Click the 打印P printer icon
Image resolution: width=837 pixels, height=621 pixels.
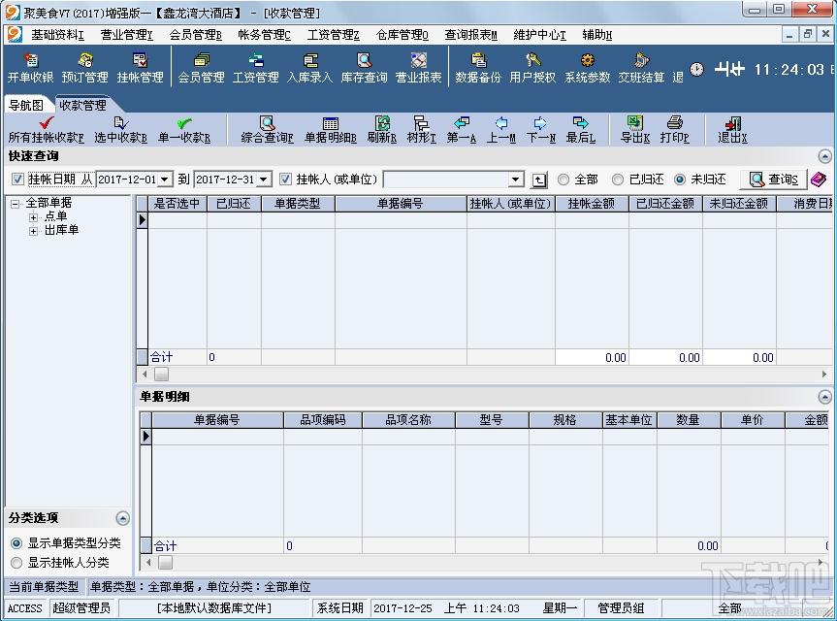coord(675,123)
